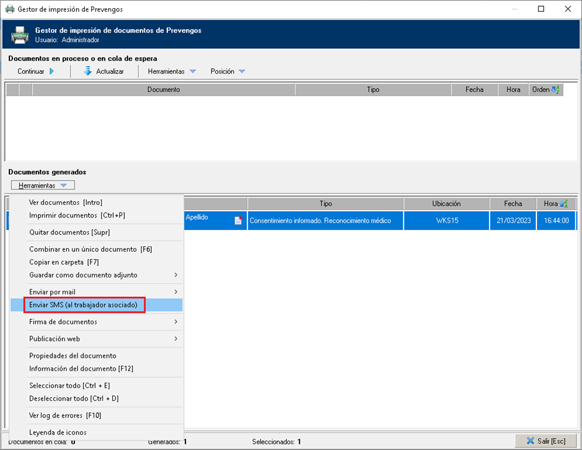Toggle Herramientas dropdown under Documentos generados

coord(42,186)
